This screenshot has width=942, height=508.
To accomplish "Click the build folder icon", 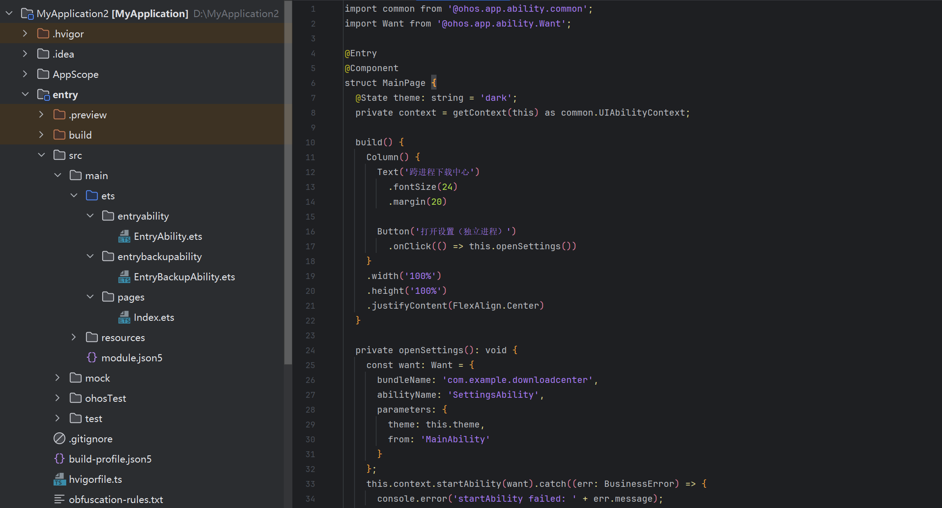I will click(x=59, y=135).
